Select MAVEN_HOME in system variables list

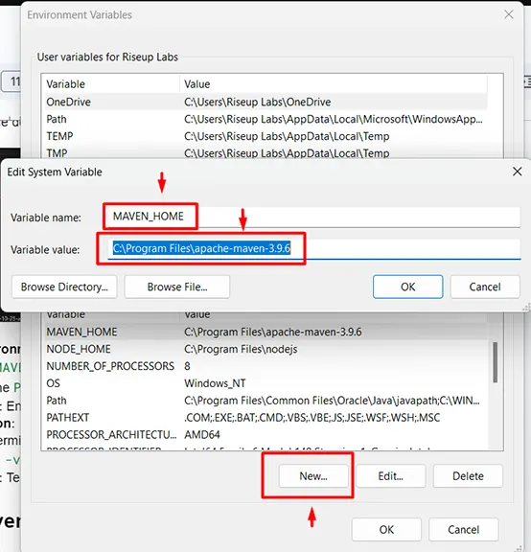click(265, 332)
